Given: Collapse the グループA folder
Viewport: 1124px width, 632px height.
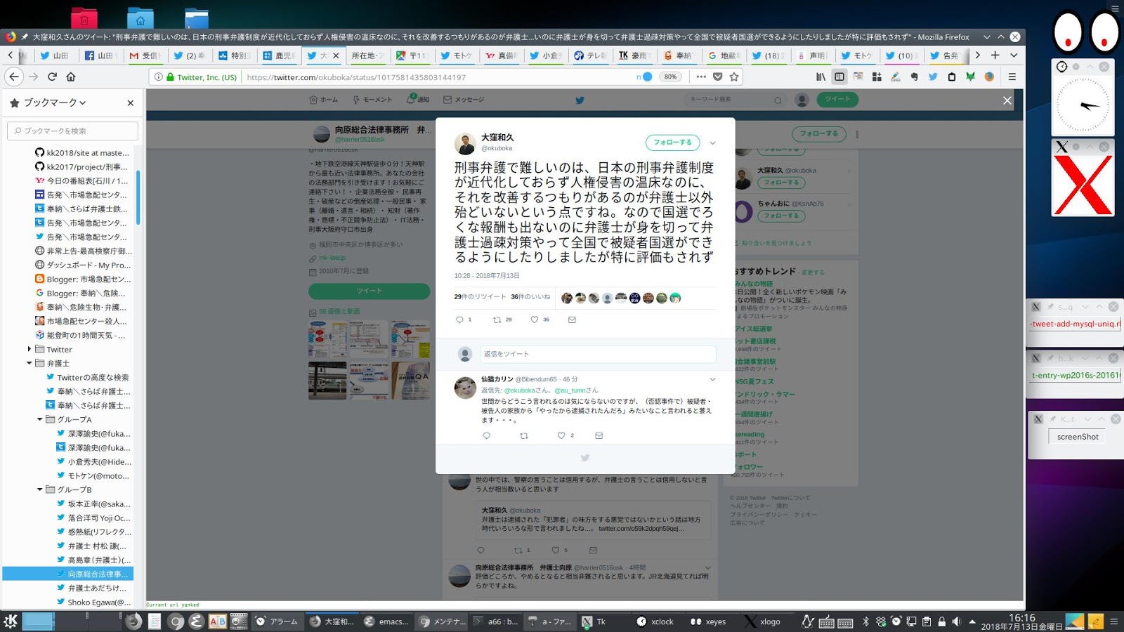Looking at the screenshot, I should pos(40,419).
